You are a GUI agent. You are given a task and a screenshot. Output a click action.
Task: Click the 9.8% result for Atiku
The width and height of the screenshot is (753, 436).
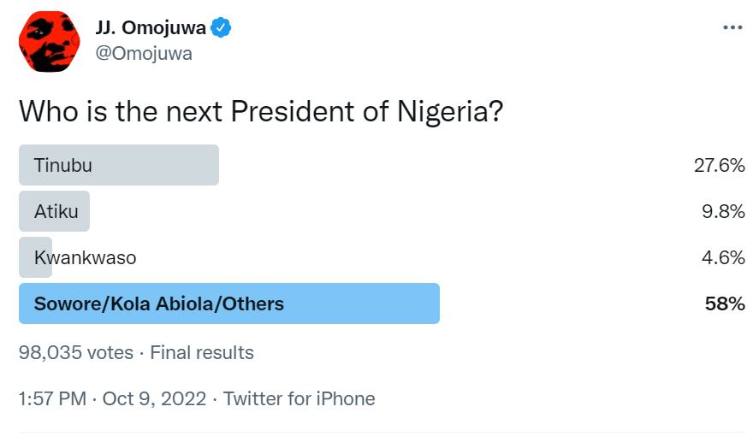click(723, 211)
